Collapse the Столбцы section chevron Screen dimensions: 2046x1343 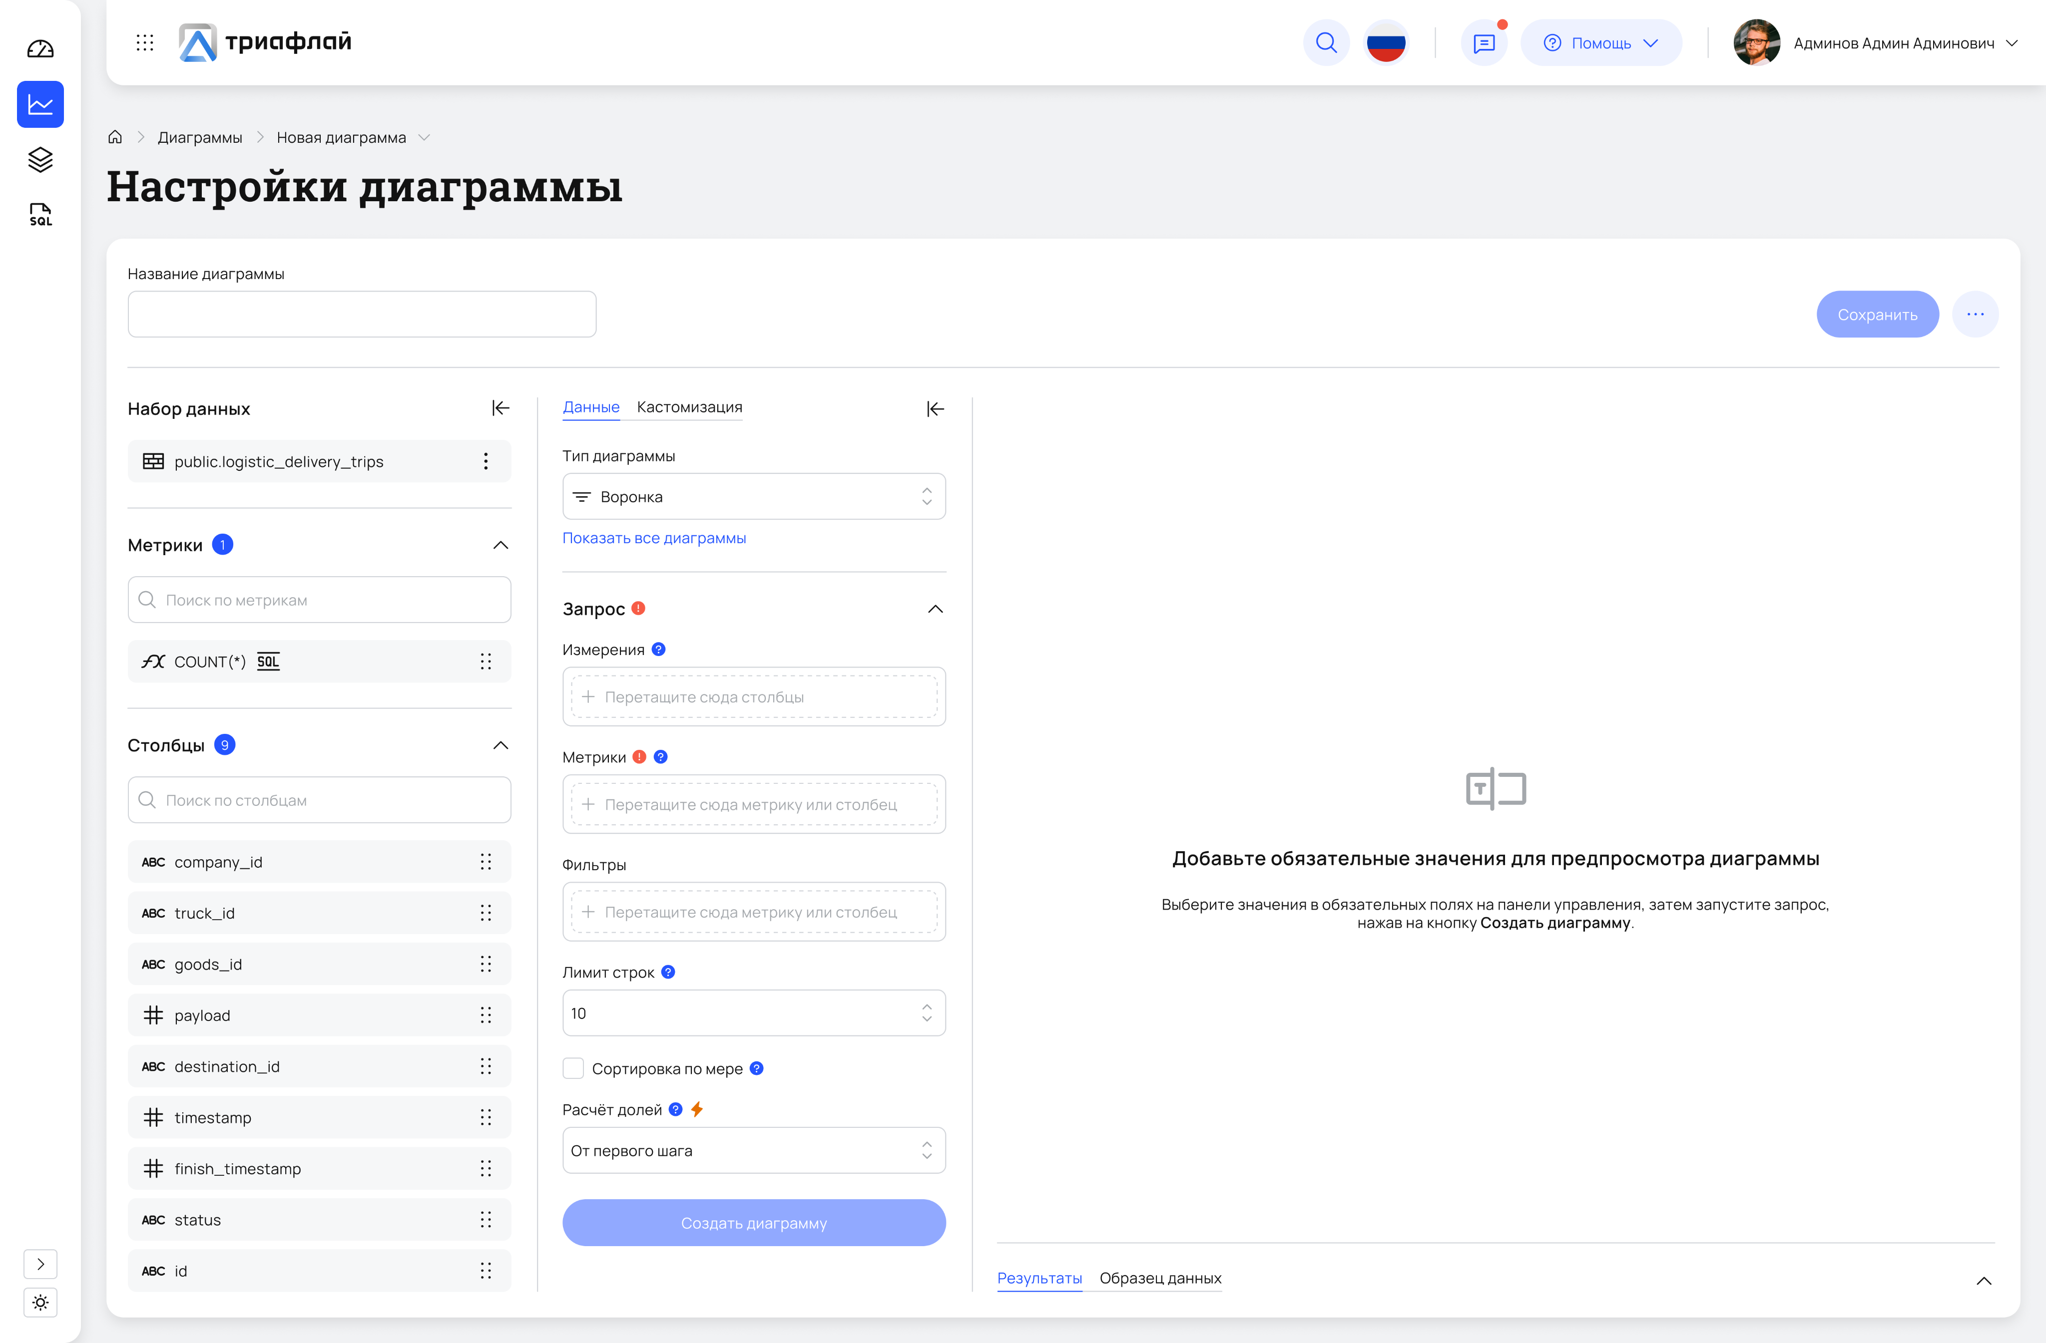[501, 745]
